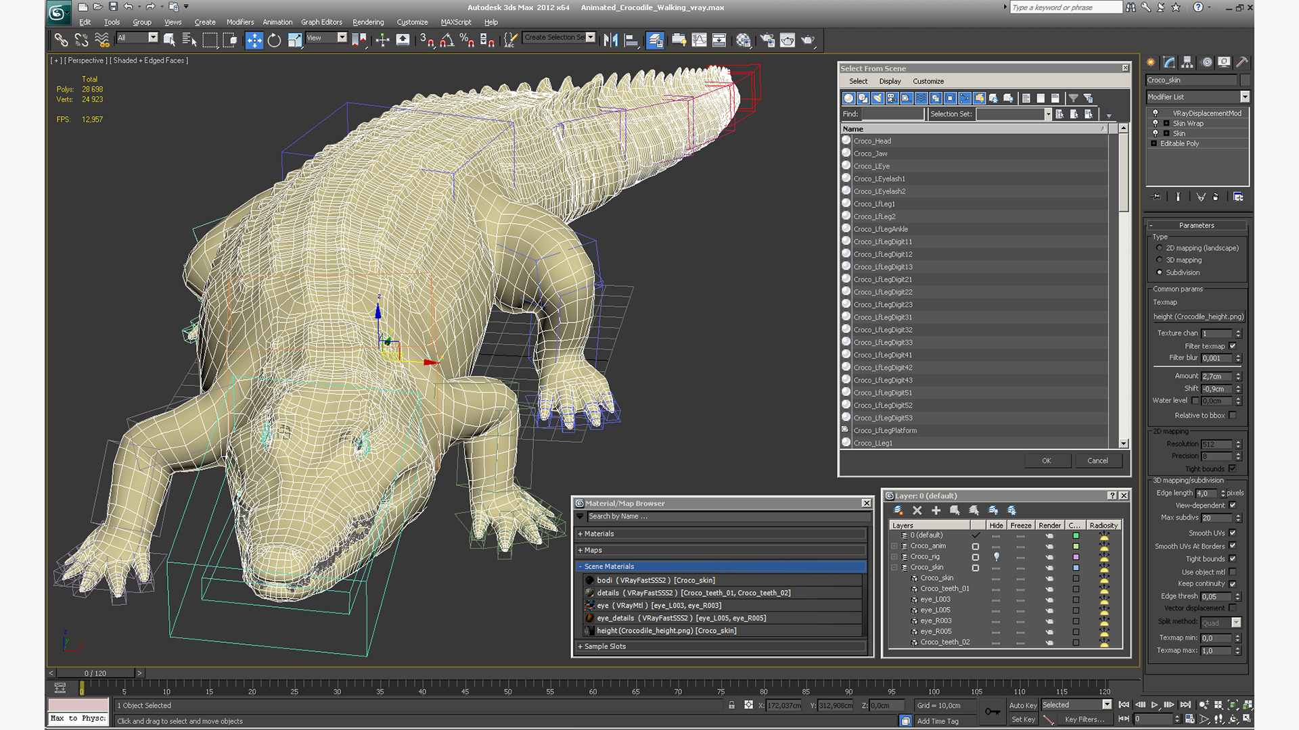Click height (Crocodile_height.png) texmap button
1299x730 pixels.
pyautogui.click(x=1199, y=316)
